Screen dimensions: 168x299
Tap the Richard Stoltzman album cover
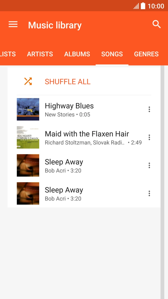[x=28, y=137]
